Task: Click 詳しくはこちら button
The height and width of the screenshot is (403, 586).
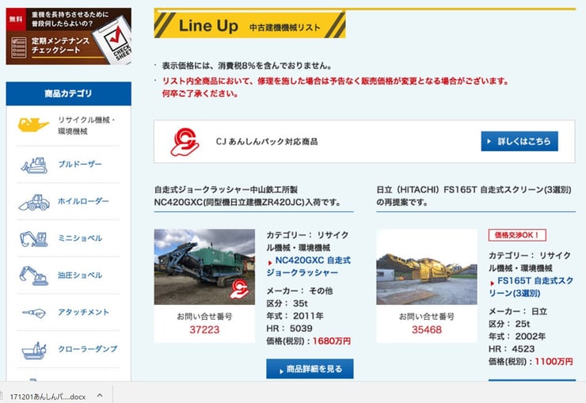Action: pos(519,141)
